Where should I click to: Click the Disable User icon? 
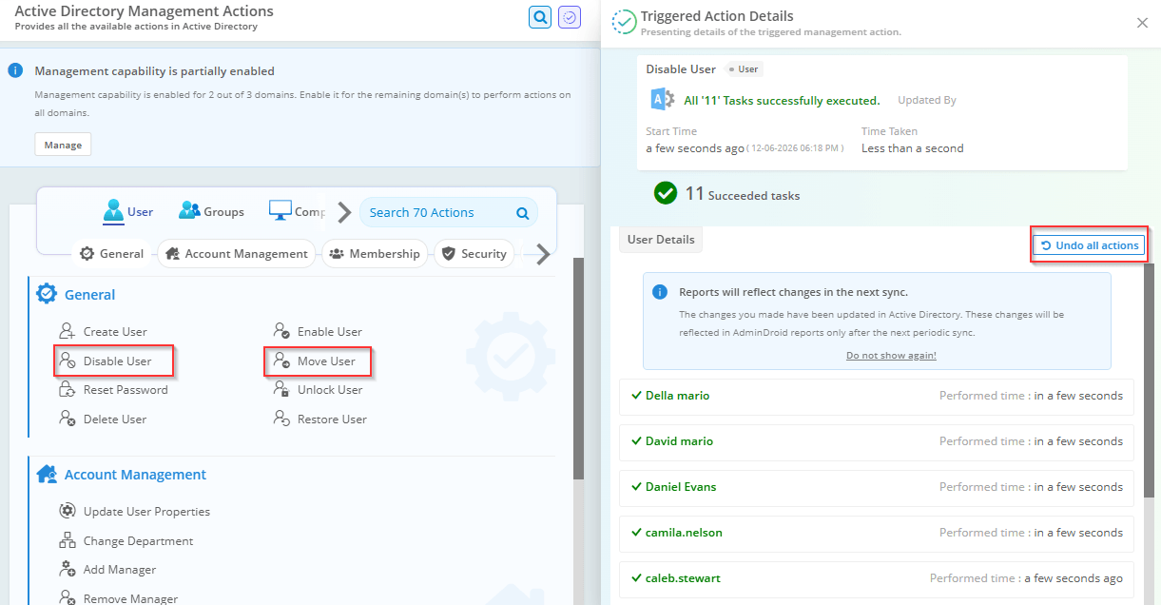tap(67, 361)
